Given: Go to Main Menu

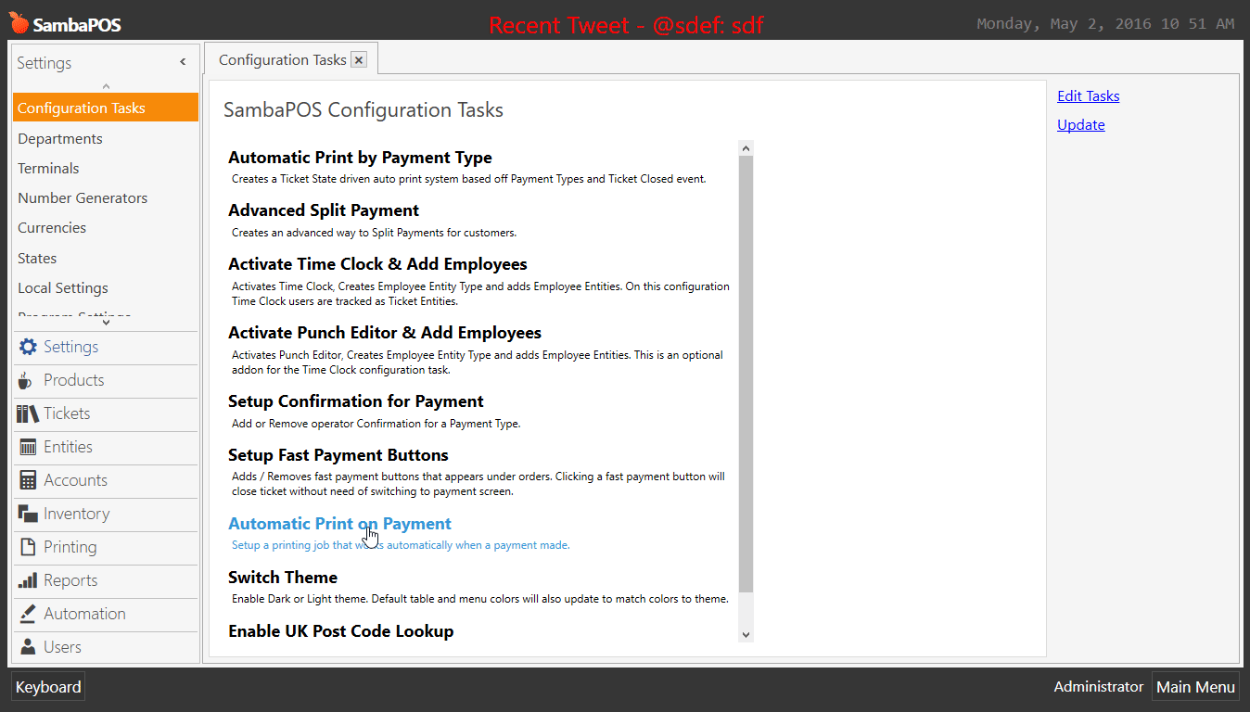Looking at the screenshot, I should pos(1195,687).
